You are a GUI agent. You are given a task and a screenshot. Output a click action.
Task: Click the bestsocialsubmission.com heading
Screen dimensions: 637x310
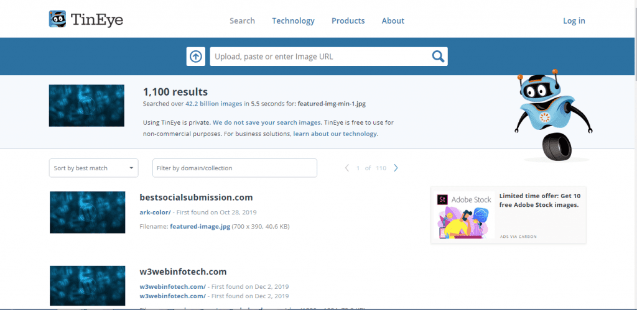coord(196,197)
